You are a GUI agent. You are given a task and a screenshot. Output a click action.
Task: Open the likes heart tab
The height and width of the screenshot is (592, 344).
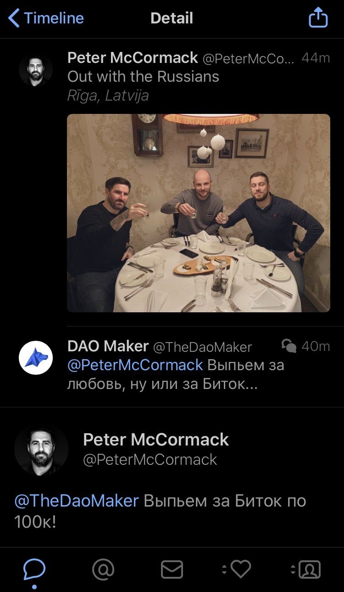click(x=241, y=569)
